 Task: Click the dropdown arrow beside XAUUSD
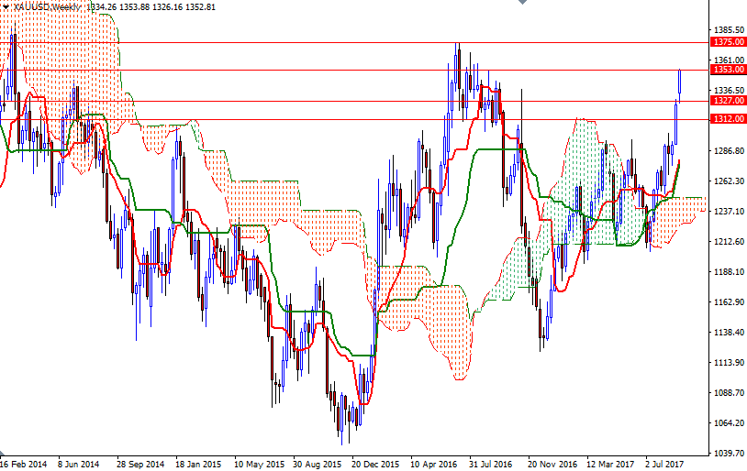click(x=6, y=7)
